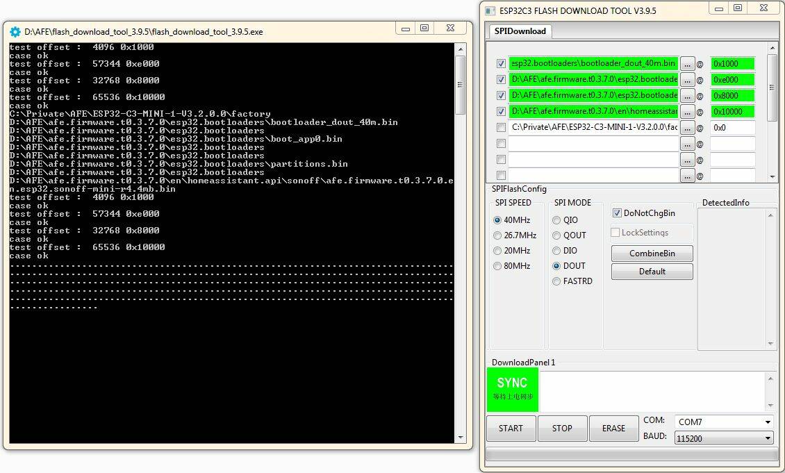Click the progress bar under the START button

click(x=631, y=454)
